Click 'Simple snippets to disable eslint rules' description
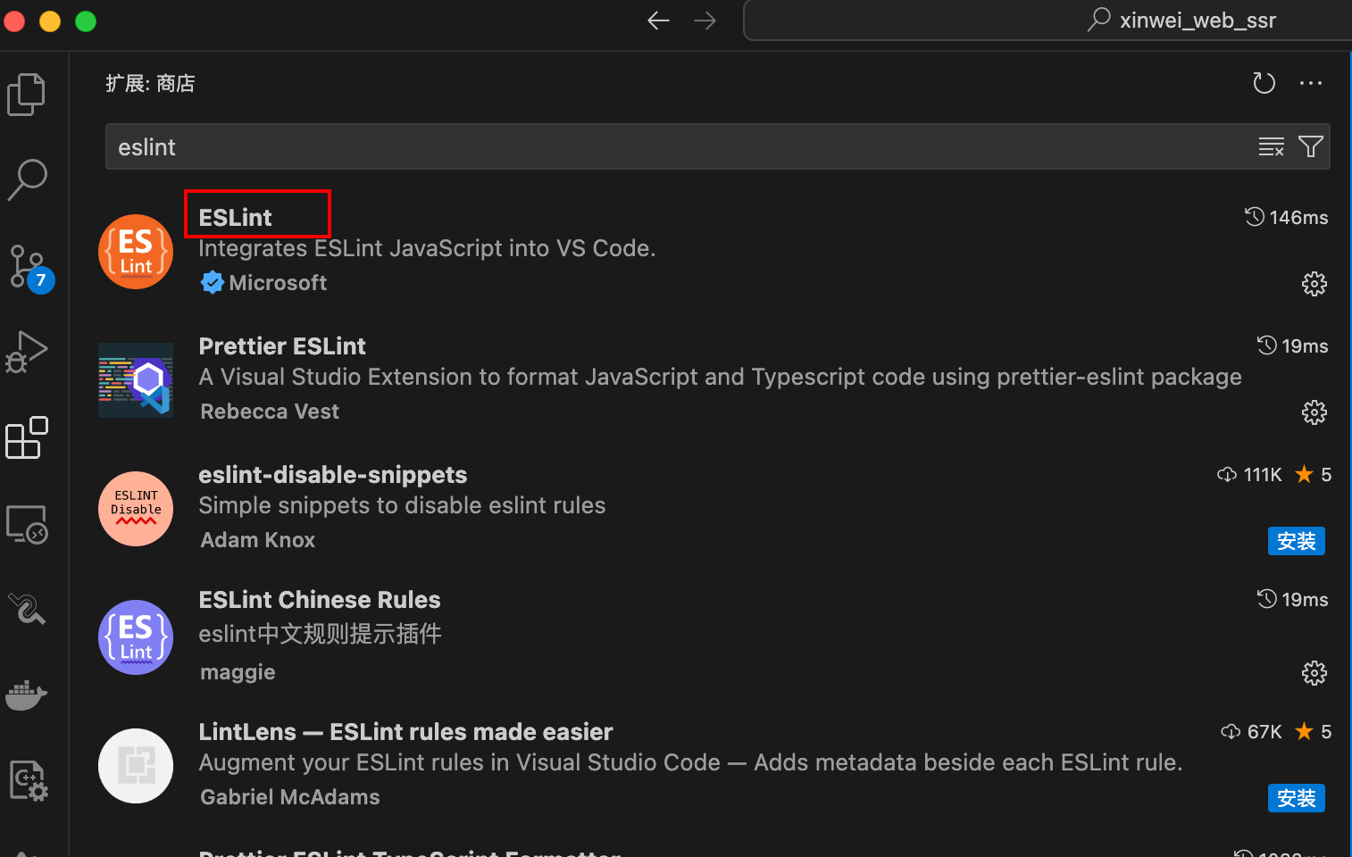1352x857 pixels. [402, 505]
